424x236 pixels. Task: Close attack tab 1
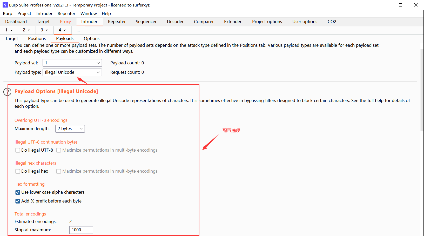(x=11, y=30)
